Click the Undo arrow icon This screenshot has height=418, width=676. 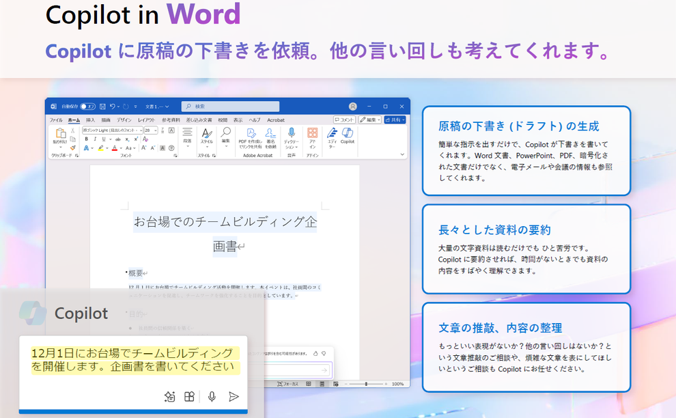tap(113, 106)
